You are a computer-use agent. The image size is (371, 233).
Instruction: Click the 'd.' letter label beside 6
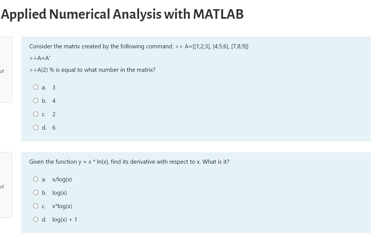pos(44,128)
